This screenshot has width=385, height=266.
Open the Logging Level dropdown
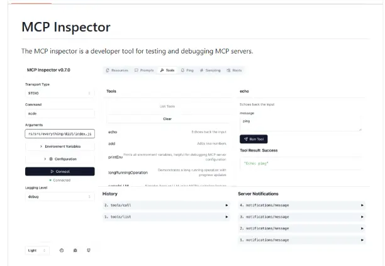tap(60, 196)
